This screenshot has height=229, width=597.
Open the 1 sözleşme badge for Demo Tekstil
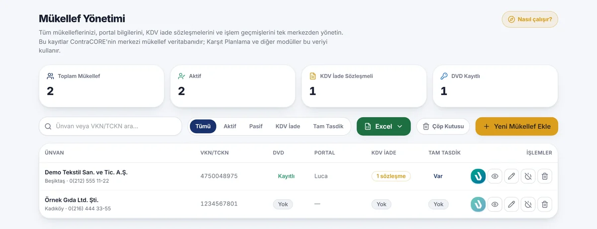391,176
